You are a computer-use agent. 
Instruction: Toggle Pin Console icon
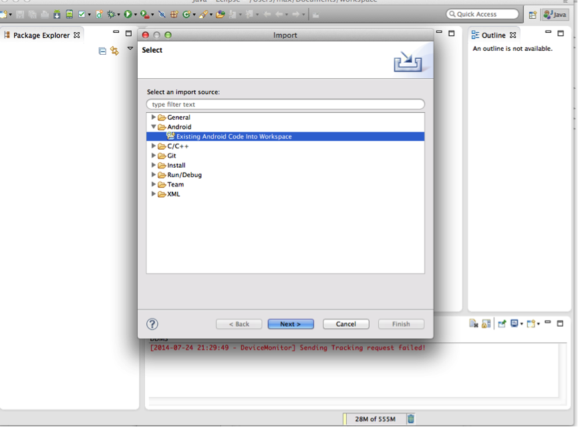(x=502, y=323)
